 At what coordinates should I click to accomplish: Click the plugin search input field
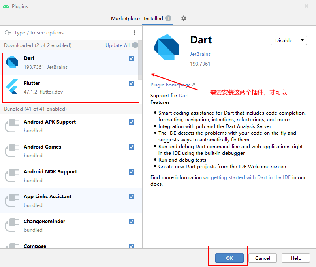click(71, 33)
